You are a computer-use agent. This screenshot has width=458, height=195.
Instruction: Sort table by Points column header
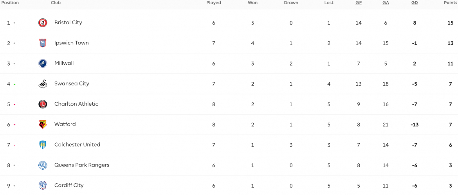[451, 3]
